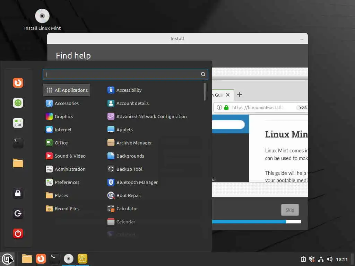Viewport: 355px width, 266px height.
Task: Open Places category
Action: coord(67,195)
